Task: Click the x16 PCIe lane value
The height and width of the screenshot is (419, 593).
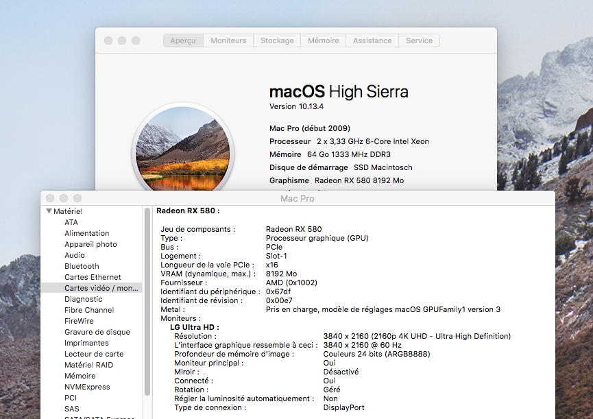Action: [x=272, y=265]
